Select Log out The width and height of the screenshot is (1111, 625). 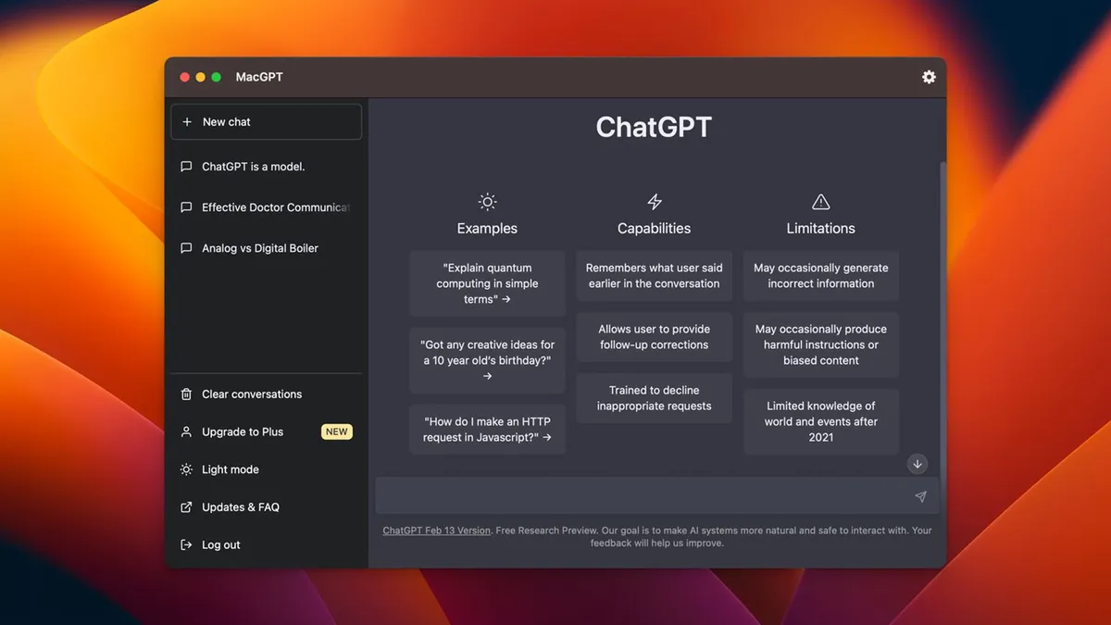point(267,545)
